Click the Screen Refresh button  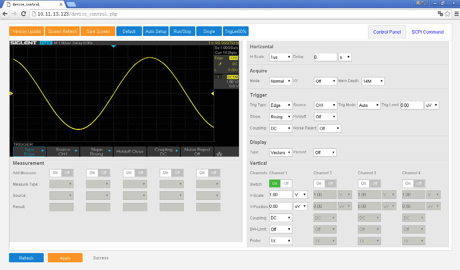62,31
